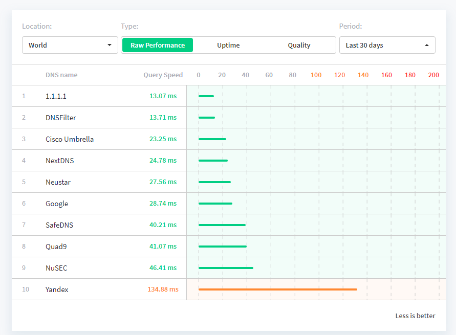Click the Quad9 provider name
The height and width of the screenshot is (335, 456).
click(56, 247)
